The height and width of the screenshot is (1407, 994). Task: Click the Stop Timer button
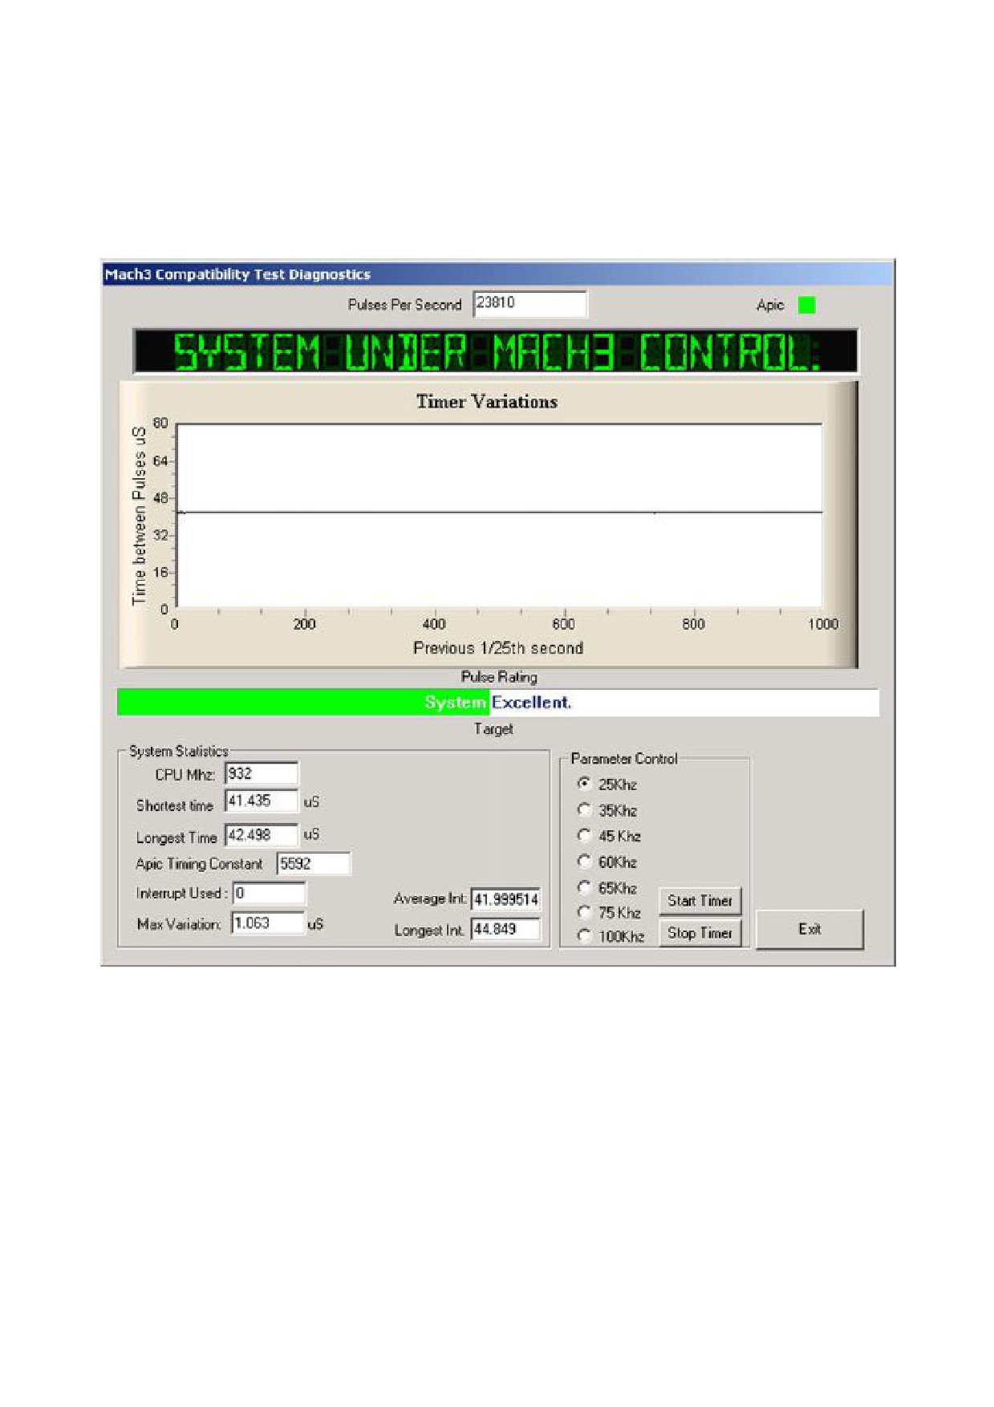(x=700, y=933)
